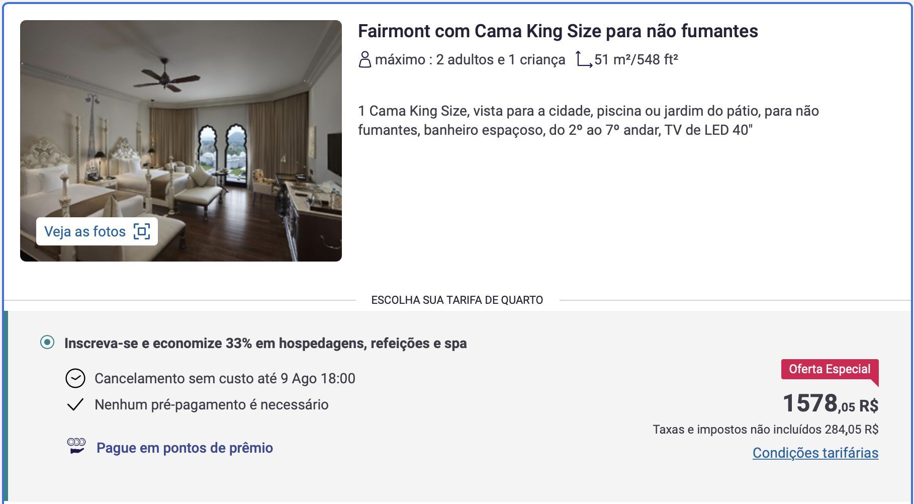This screenshot has width=914, height=504.
Task: Click the checkmark icon beside no prepayment
Action: point(75,404)
